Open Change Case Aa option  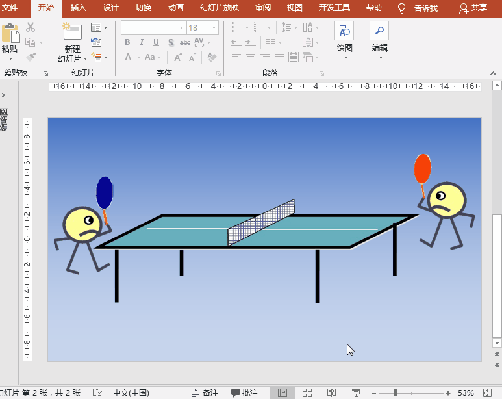point(150,57)
